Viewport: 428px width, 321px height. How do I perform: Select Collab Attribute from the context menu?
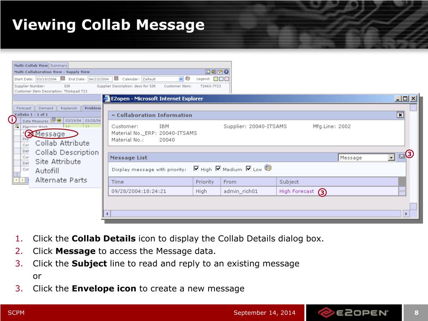[63, 143]
